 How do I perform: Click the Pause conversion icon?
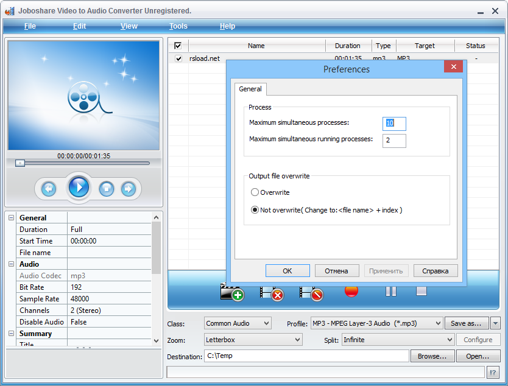(x=391, y=292)
